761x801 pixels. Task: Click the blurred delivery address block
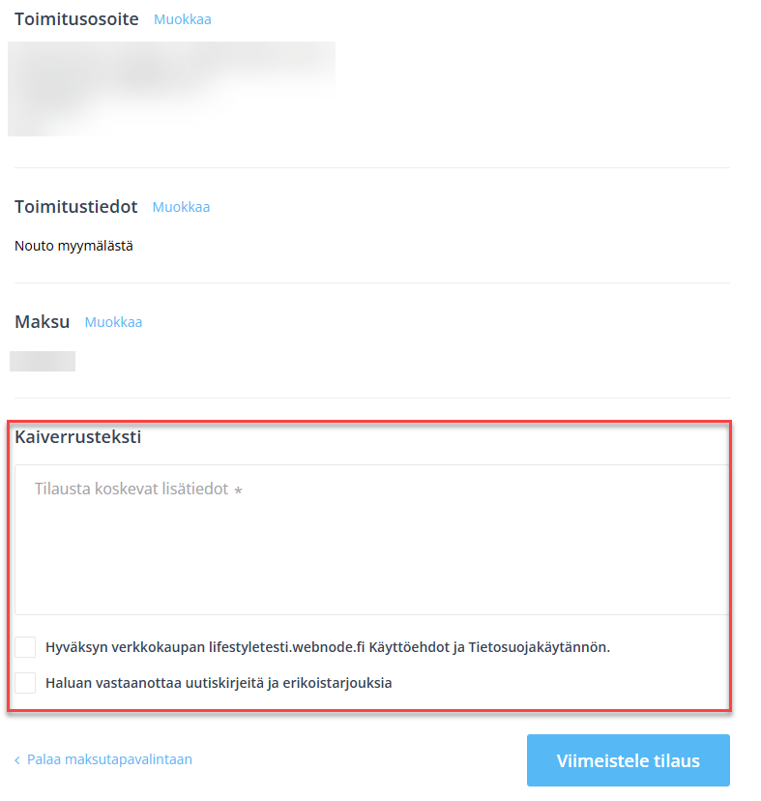coord(171,89)
